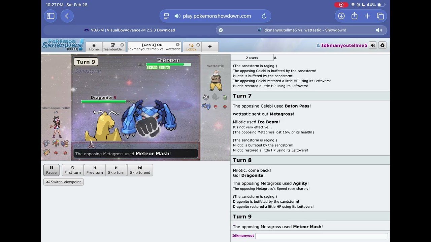Viewport: 431px width, 242px height.
Task: Tap the 10:27 PM clock
Action: coord(55,5)
